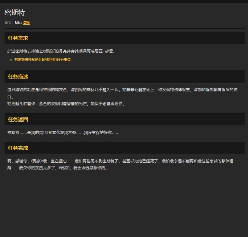Select the 任务返回 section header
The width and height of the screenshot is (248, 237).
pyautogui.click(x=18, y=119)
